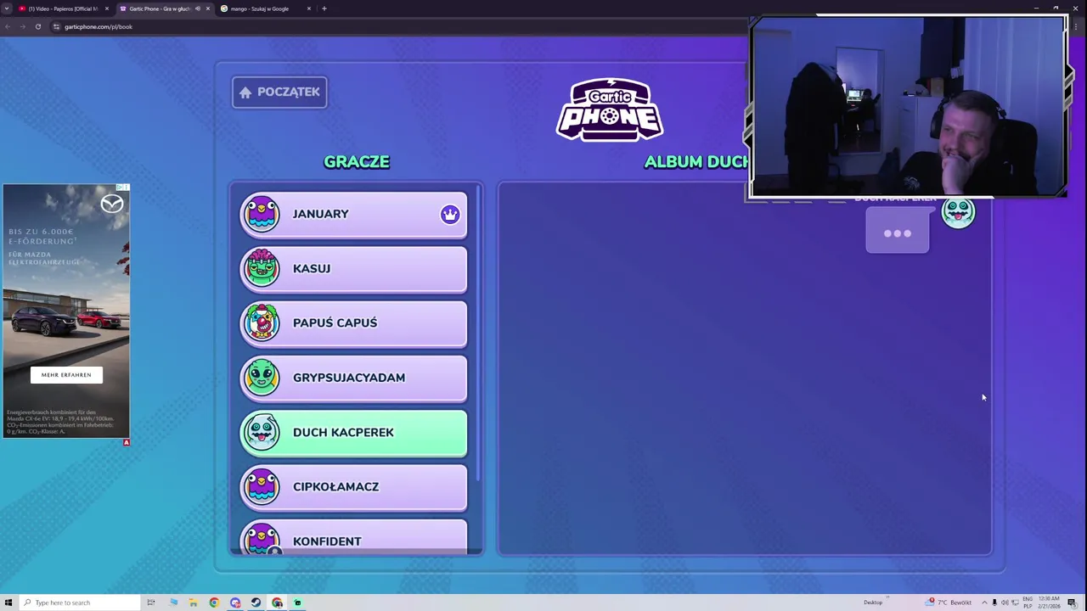Viewport: 1087px width, 611px height.
Task: Select player CIPKOŁAMACZ in the list
Action: (354, 486)
